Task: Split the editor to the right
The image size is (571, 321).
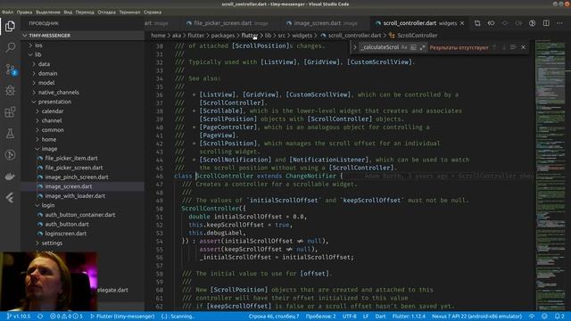Action: coord(546,23)
